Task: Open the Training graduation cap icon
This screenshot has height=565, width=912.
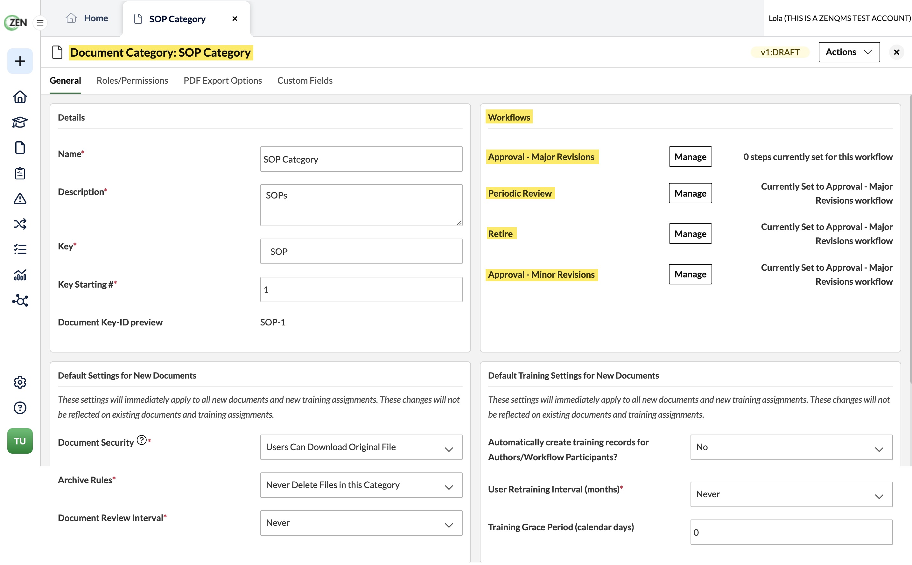Action: [x=20, y=122]
